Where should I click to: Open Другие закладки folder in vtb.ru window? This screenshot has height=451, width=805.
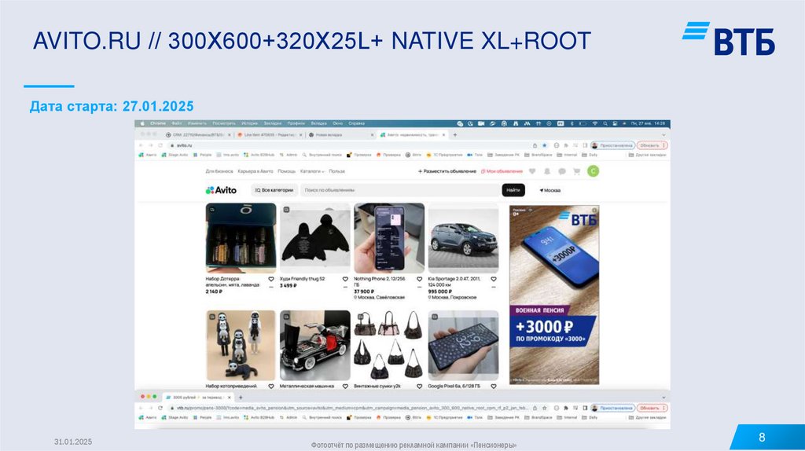click(647, 418)
